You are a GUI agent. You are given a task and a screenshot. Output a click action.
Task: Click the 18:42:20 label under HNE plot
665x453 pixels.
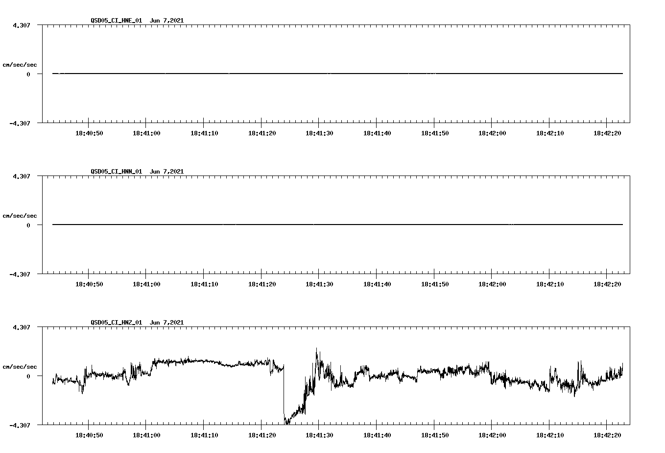[607, 133]
